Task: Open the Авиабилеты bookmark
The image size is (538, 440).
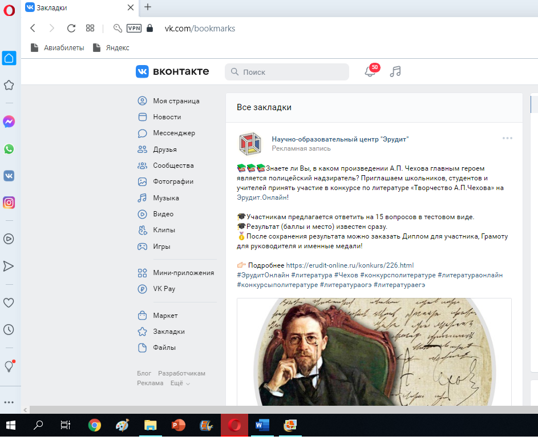Action: tap(57, 48)
